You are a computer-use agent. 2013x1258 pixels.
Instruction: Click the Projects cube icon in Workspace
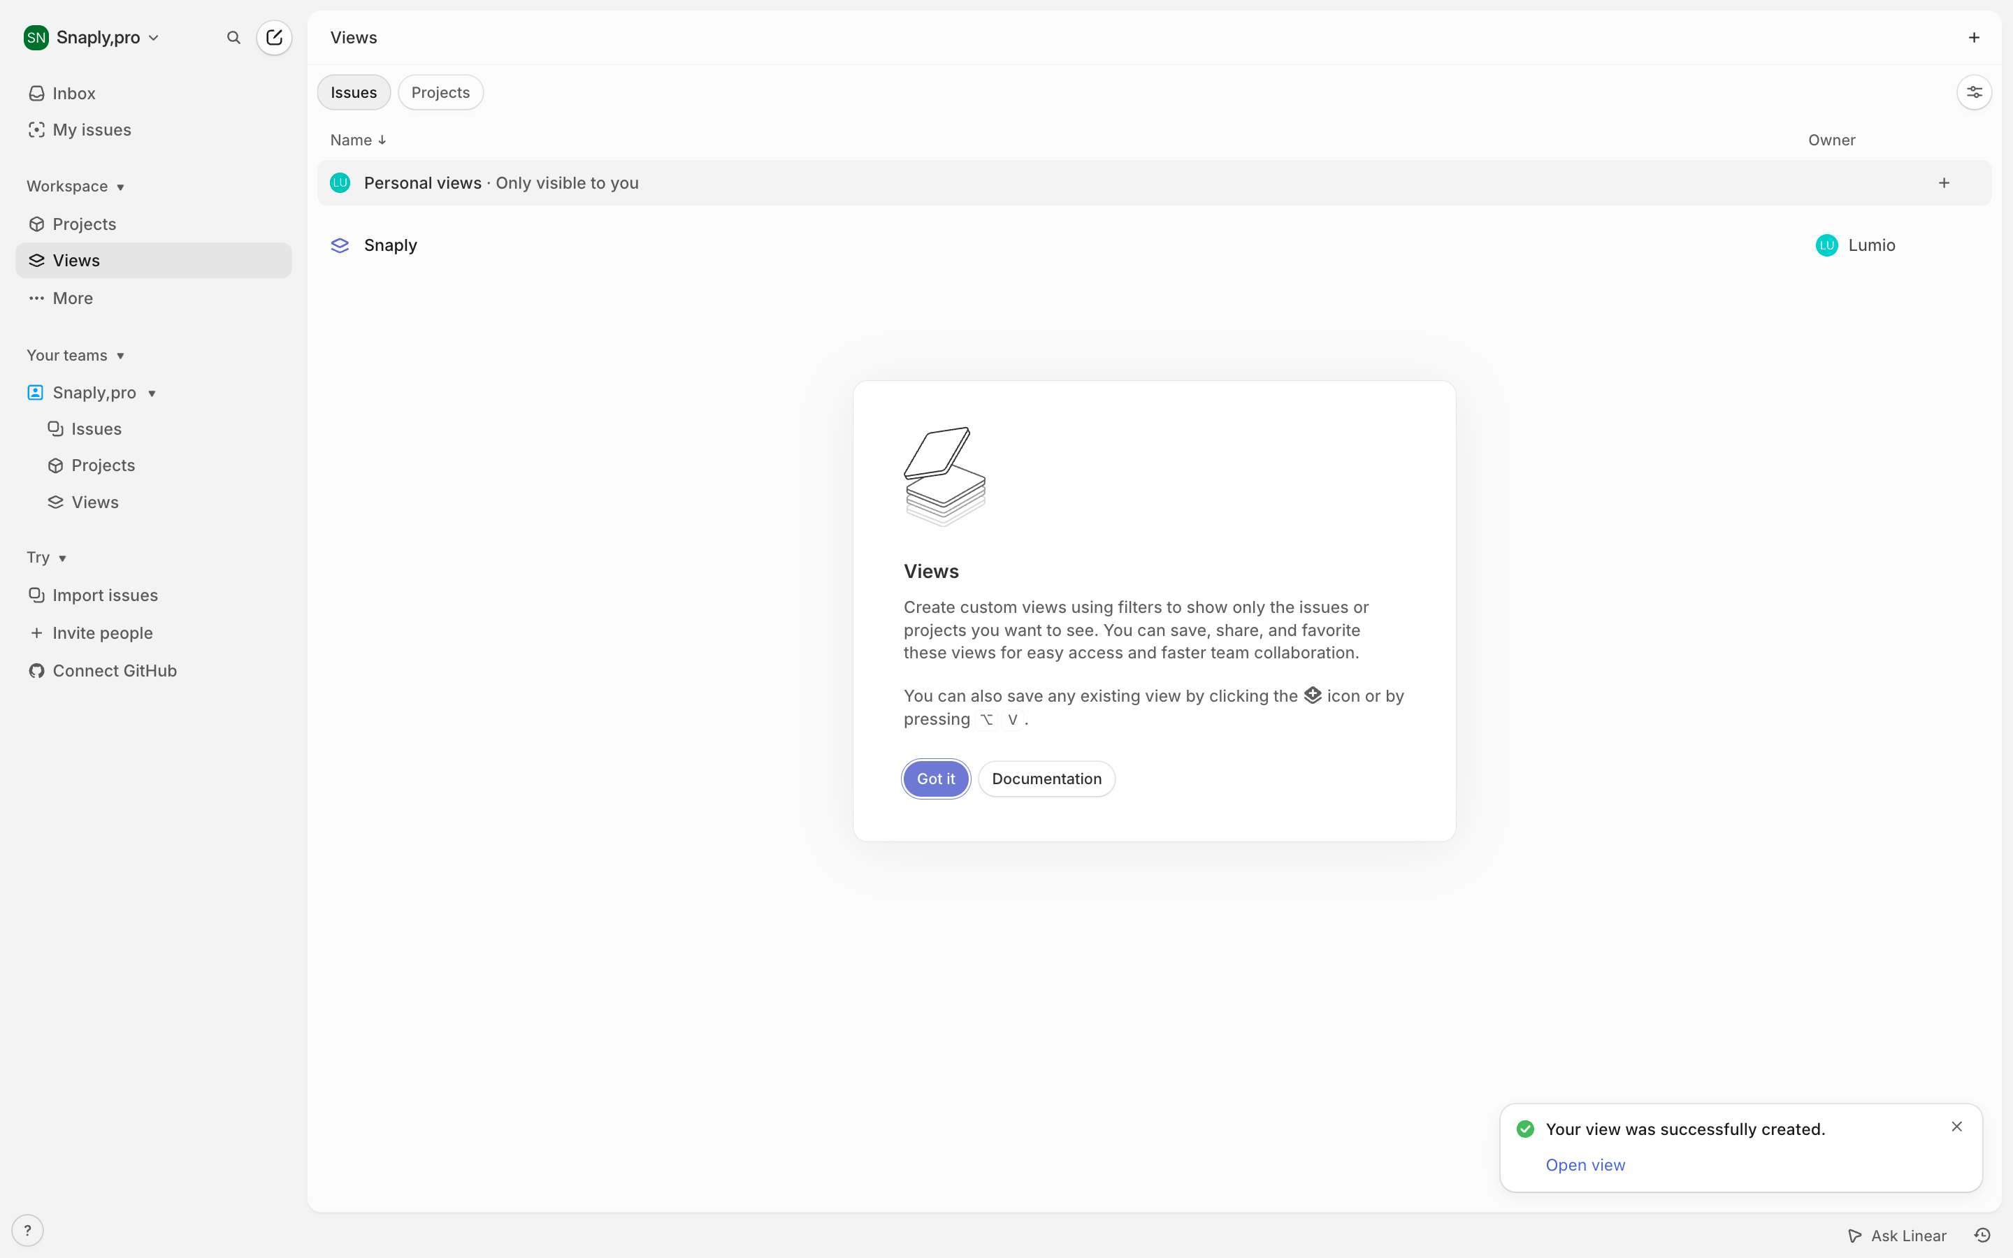36,224
